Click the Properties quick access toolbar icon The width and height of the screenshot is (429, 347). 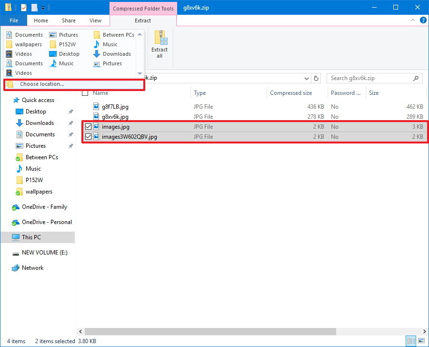(x=24, y=8)
